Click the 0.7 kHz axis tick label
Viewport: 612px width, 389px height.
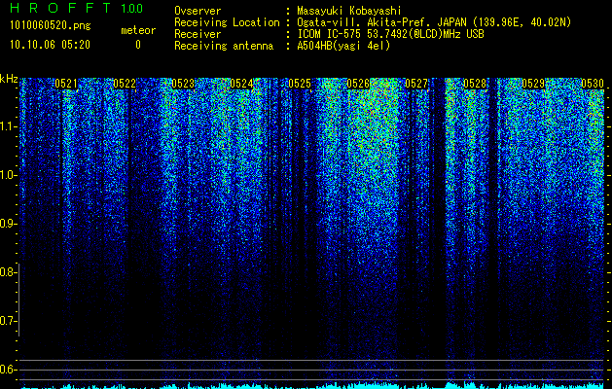[x=8, y=321]
